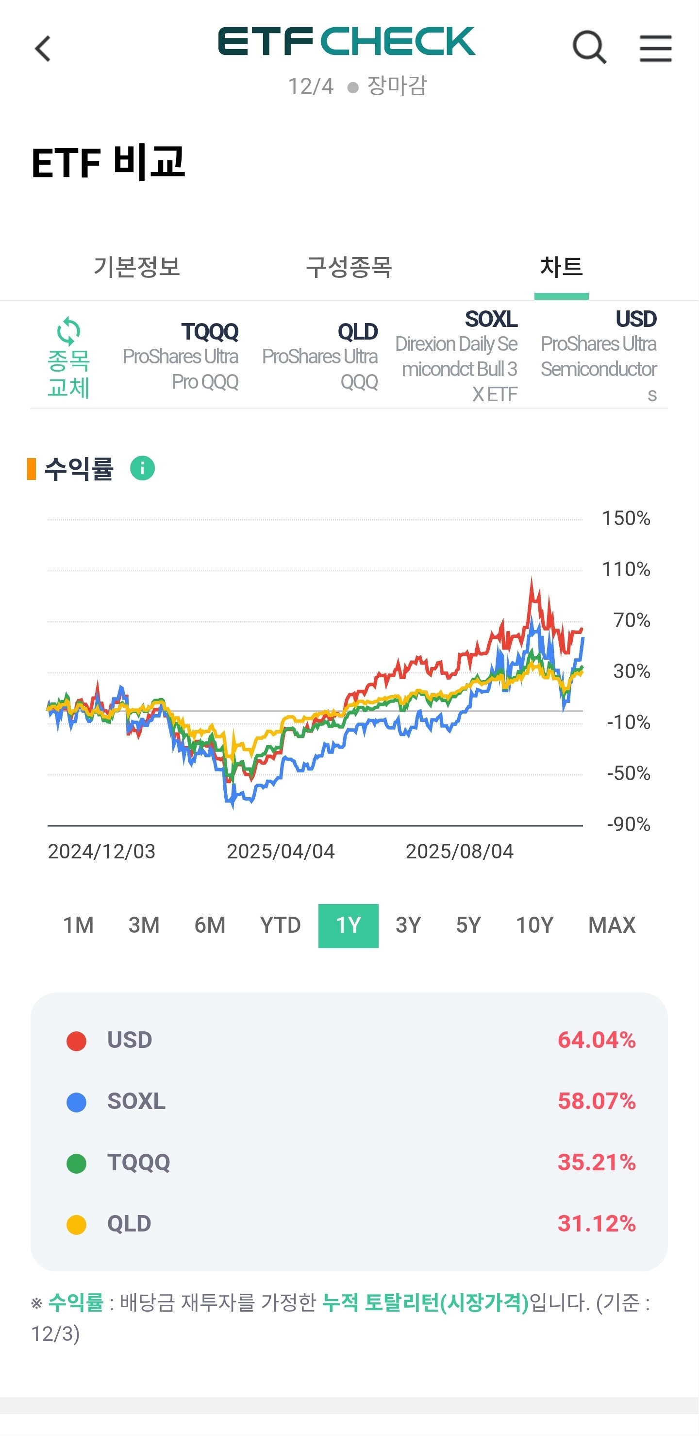
Task: Tap the back arrow icon
Action: pos(43,49)
